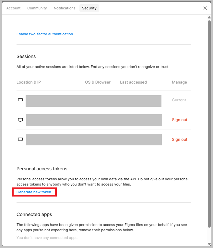Close the settings dialog with X
The height and width of the screenshot is (248, 213).
pyautogui.click(x=205, y=8)
